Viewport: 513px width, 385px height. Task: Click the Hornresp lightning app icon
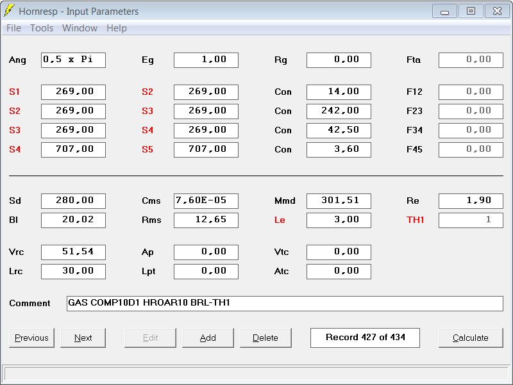pyautogui.click(x=9, y=10)
